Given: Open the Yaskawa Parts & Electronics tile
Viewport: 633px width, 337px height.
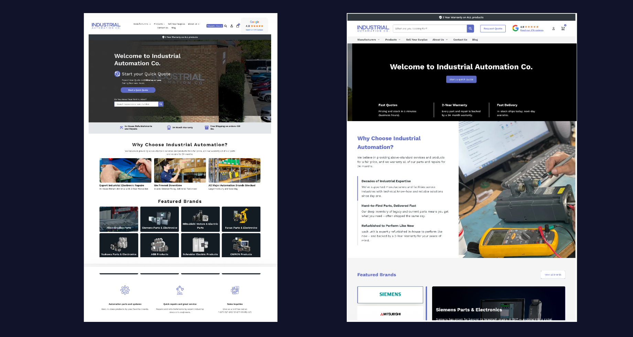Looking at the screenshot, I should [x=119, y=245].
